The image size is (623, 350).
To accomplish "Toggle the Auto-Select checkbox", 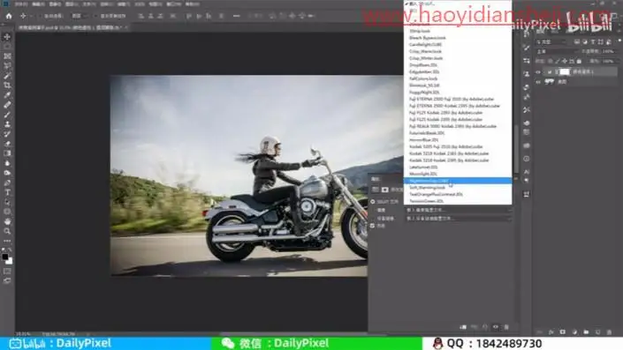I will (40, 16).
